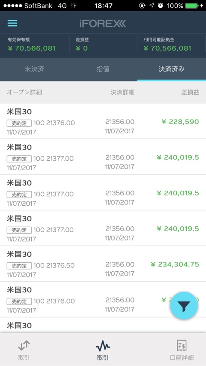Open the trade with ¥ 234,304.75 profit

point(103,264)
